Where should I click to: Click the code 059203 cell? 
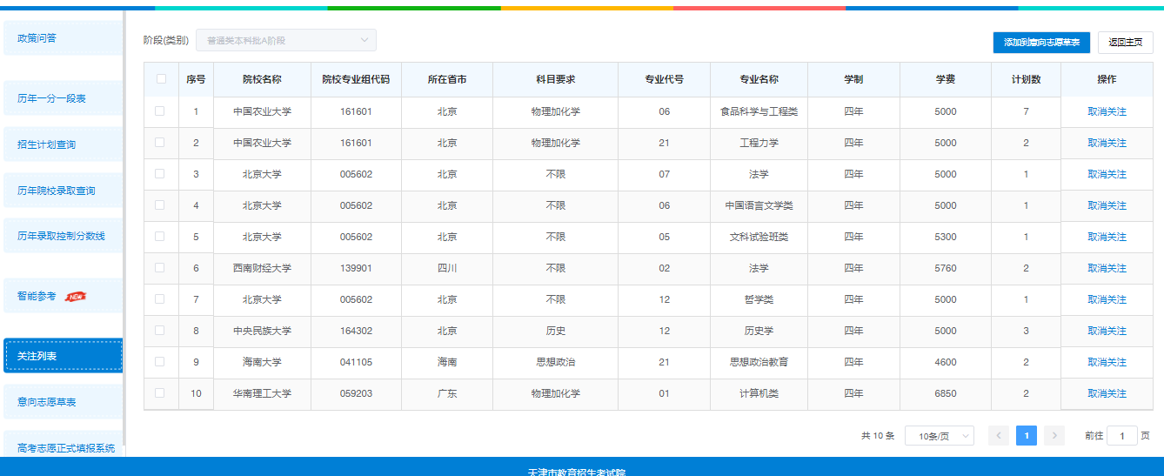[x=356, y=393]
